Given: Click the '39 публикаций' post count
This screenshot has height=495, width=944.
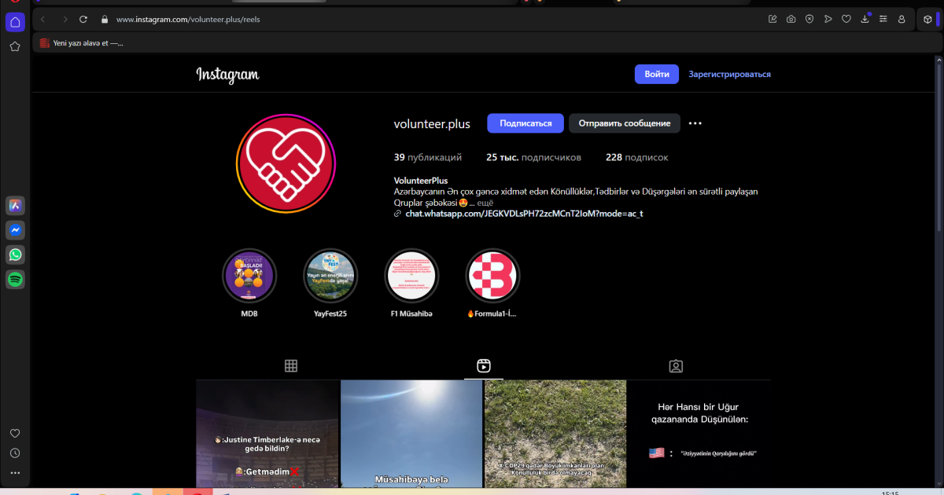Looking at the screenshot, I should click(428, 157).
